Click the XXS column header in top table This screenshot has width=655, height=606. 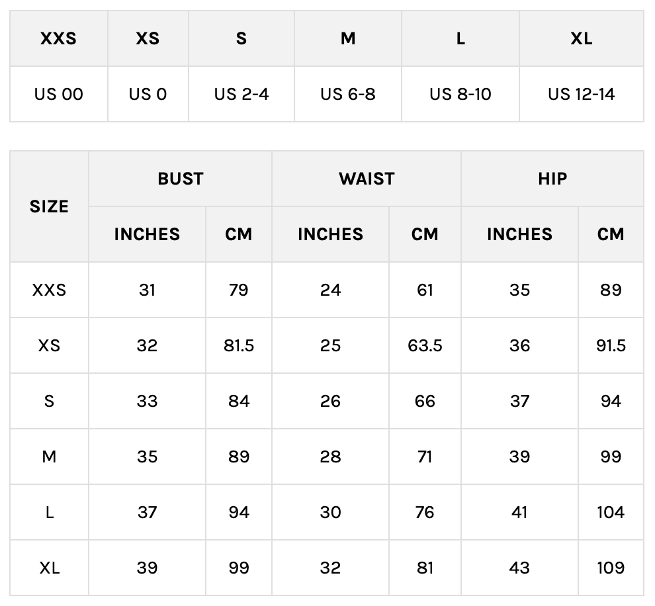[58, 38]
